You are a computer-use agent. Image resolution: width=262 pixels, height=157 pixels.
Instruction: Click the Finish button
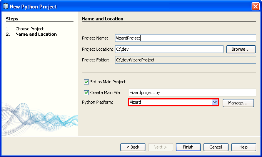click(188, 147)
